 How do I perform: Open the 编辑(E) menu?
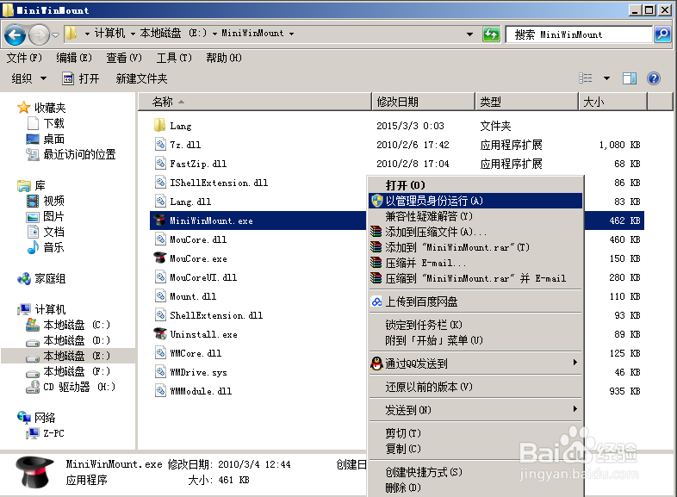[74, 58]
